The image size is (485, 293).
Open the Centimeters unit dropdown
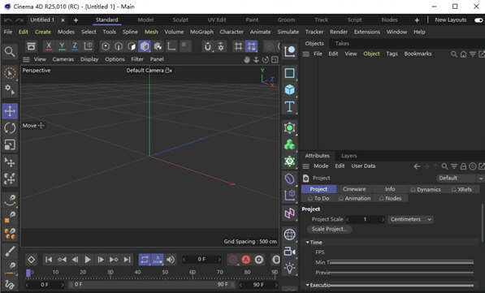click(410, 219)
